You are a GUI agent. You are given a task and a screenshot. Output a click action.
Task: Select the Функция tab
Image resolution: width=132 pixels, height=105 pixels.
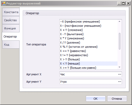(x=11, y=28)
